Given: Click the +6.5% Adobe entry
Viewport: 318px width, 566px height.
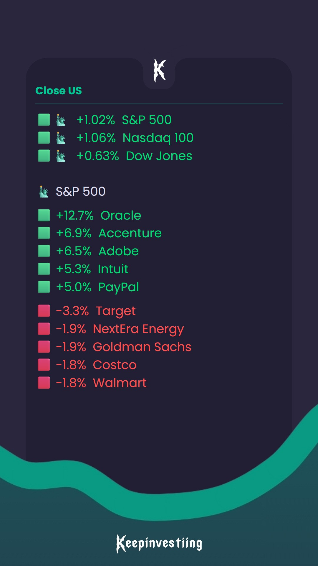Looking at the screenshot, I should (x=97, y=251).
